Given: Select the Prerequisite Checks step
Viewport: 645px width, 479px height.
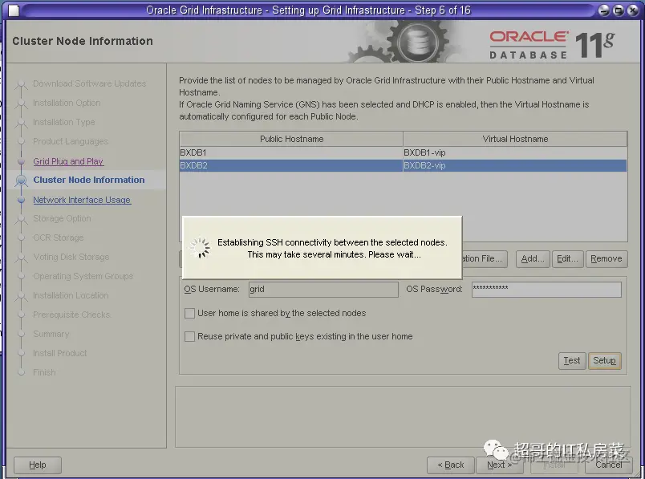Looking at the screenshot, I should [x=71, y=315].
